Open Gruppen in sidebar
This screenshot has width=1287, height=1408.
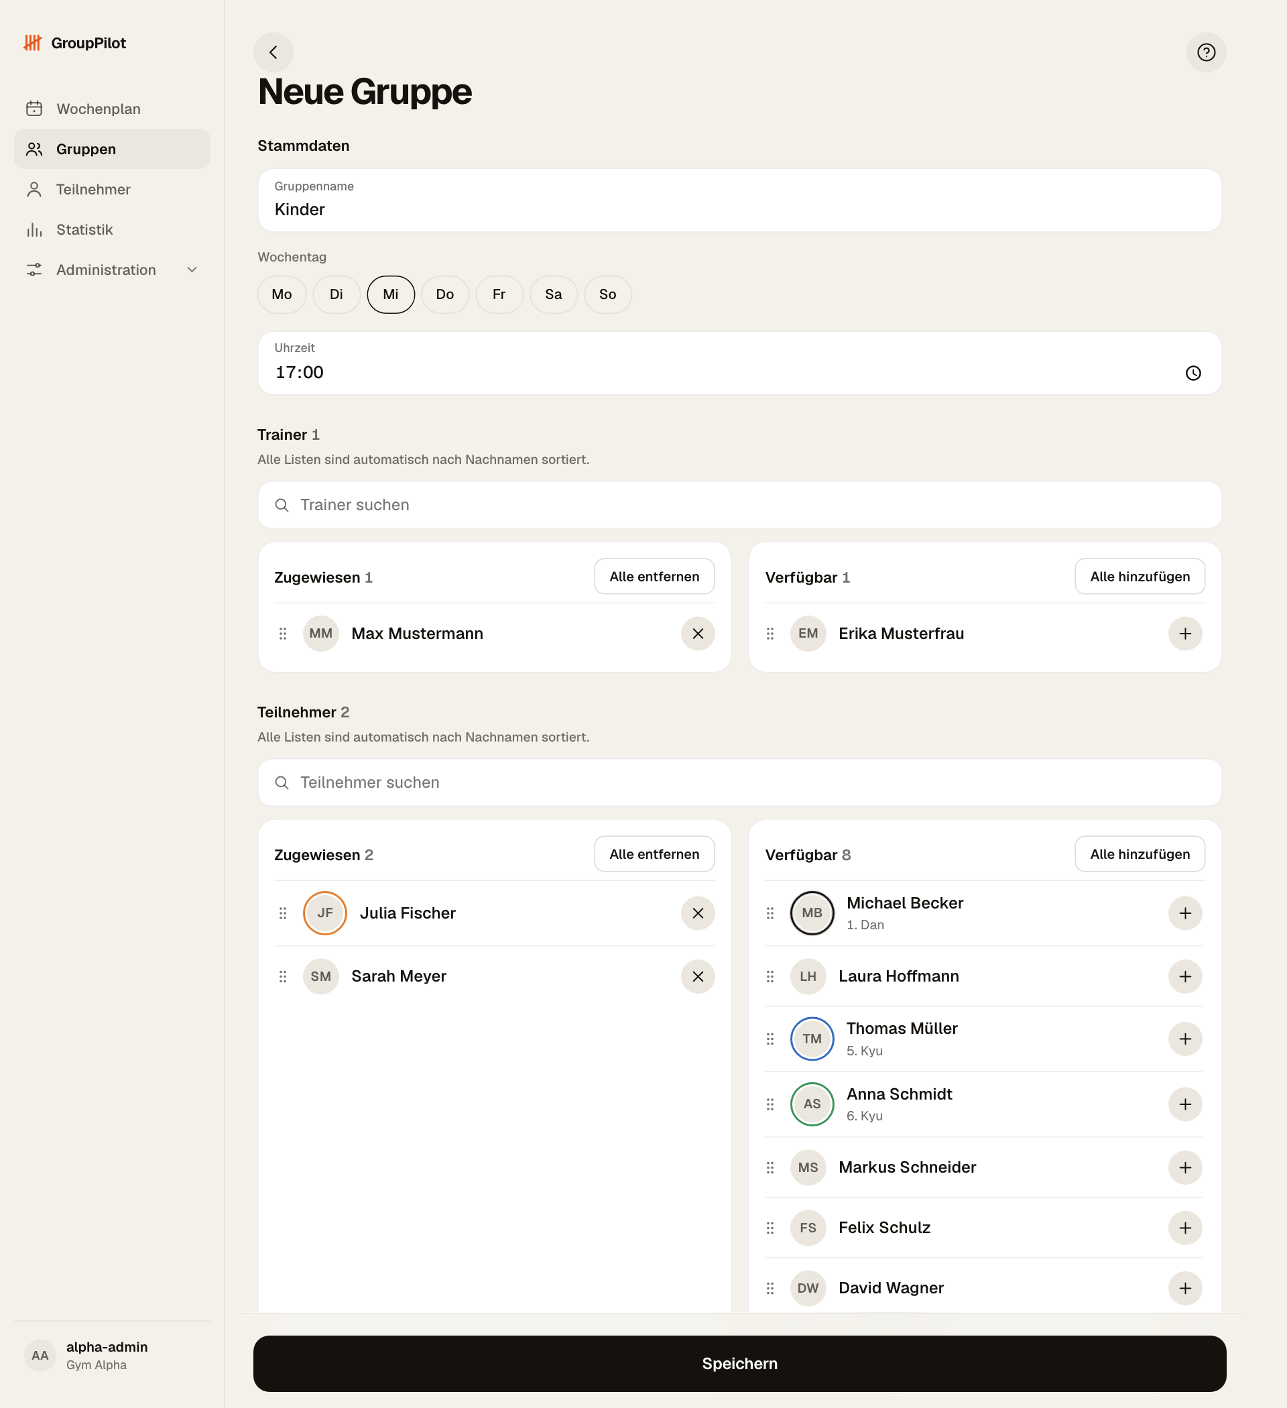click(112, 149)
